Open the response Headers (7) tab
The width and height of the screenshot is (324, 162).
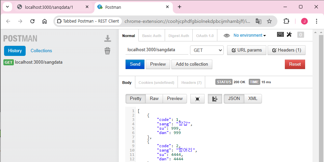(191, 83)
